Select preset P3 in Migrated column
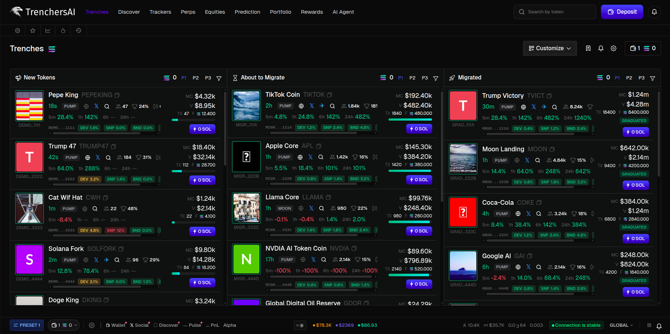Image resolution: width=670 pixels, height=334 pixels. point(641,78)
